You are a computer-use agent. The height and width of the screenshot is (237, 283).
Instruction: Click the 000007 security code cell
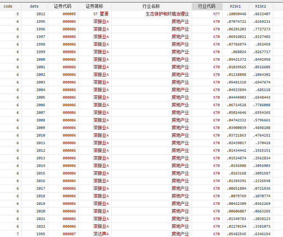point(69,234)
